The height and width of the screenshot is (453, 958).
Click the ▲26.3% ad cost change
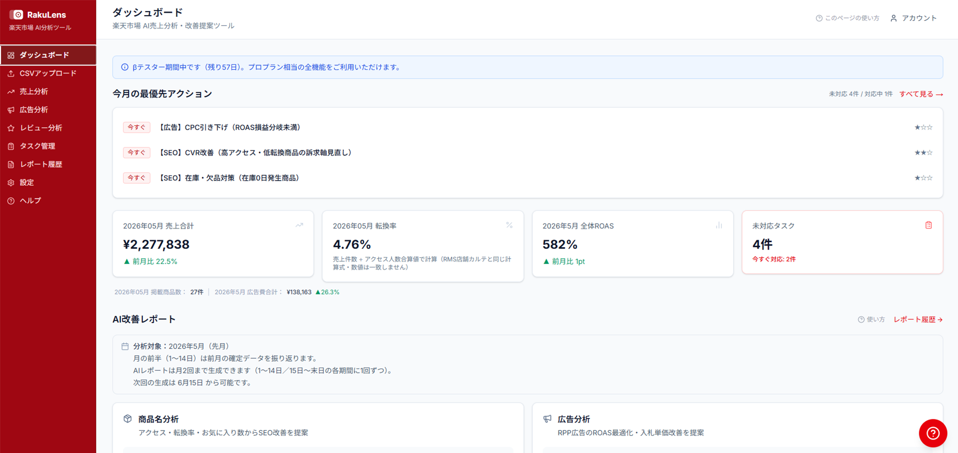pos(327,292)
